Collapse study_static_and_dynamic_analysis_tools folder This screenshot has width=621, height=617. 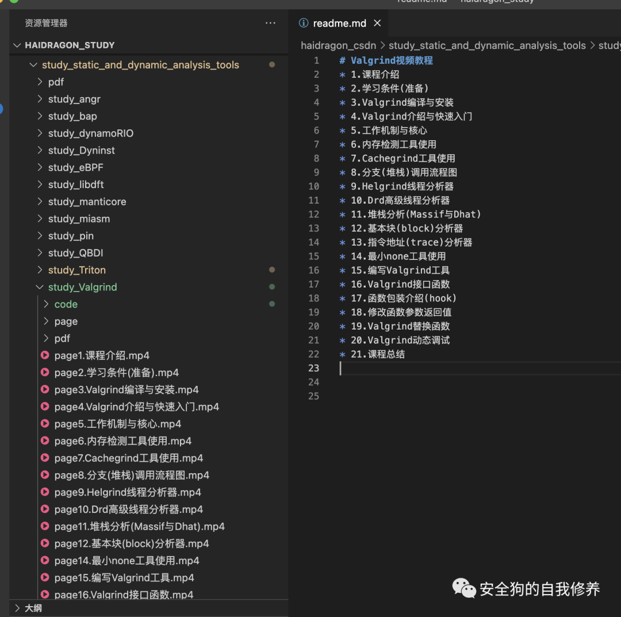pyautogui.click(x=33, y=64)
